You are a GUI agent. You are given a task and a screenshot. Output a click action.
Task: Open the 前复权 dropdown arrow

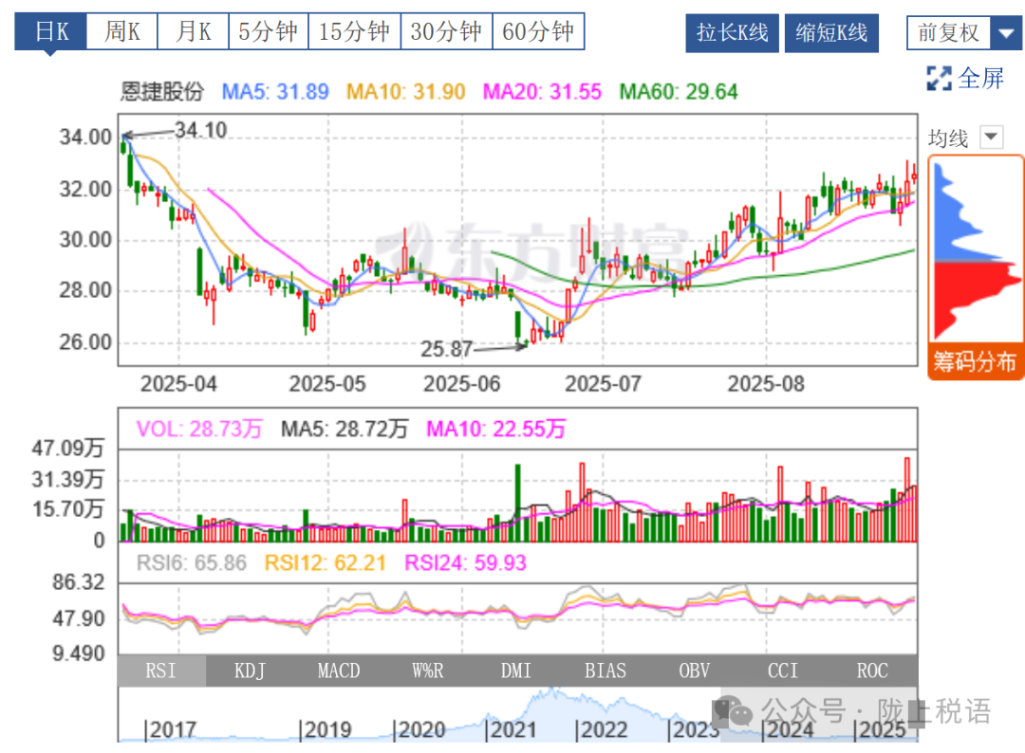click(x=1005, y=34)
